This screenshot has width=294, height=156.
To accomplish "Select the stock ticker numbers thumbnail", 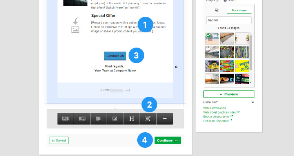I will 242,79.
